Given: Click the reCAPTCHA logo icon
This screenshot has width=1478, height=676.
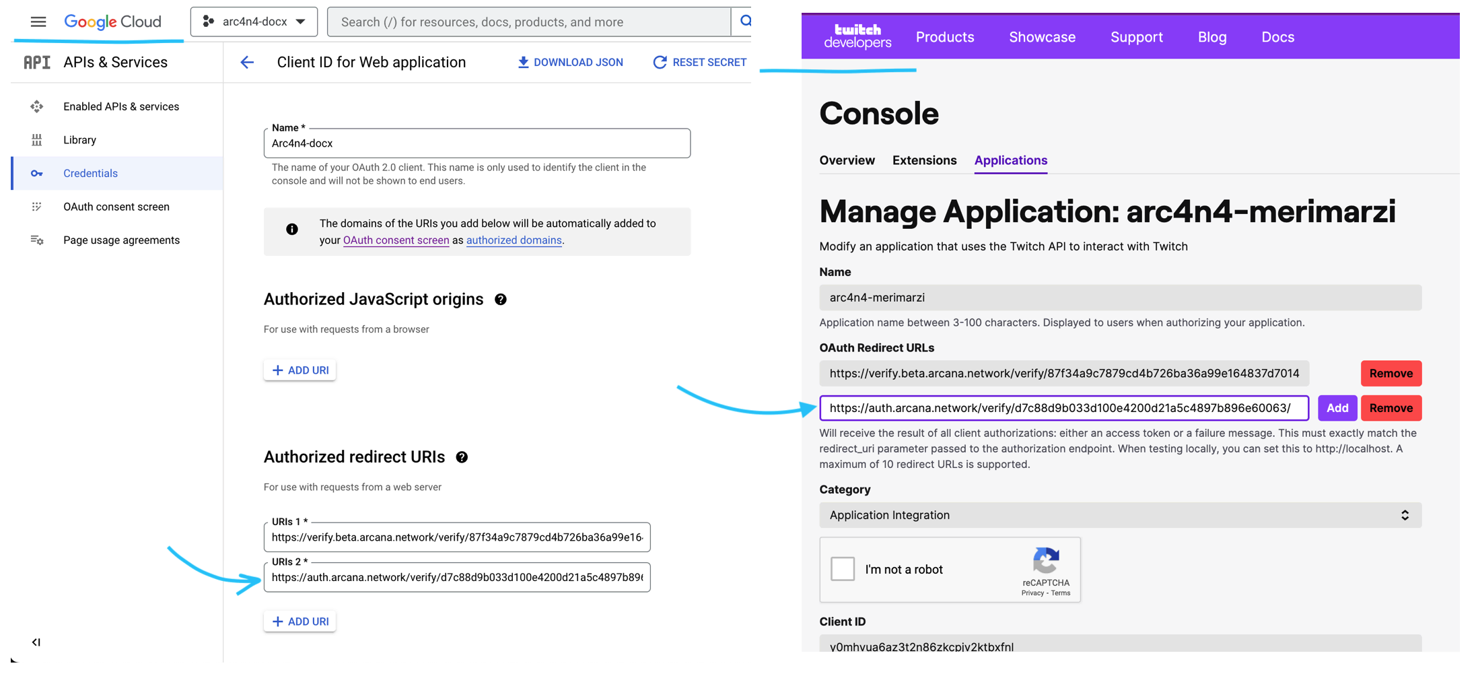Looking at the screenshot, I should point(1046,561).
